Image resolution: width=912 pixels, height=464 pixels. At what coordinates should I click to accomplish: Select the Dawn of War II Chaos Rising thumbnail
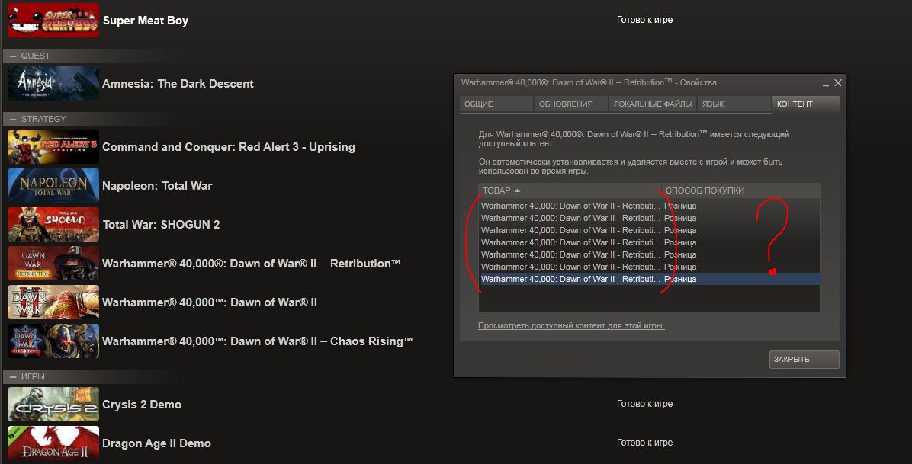pos(53,341)
